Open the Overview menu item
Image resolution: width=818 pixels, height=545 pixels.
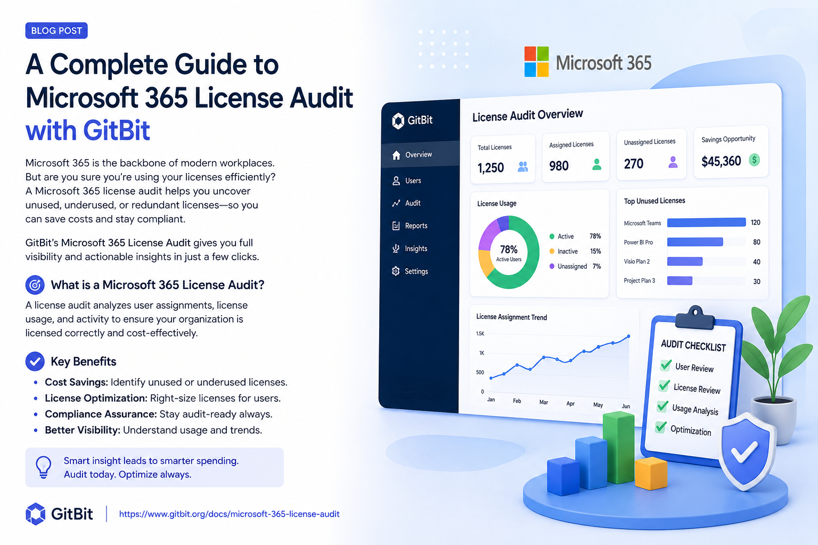pos(420,155)
